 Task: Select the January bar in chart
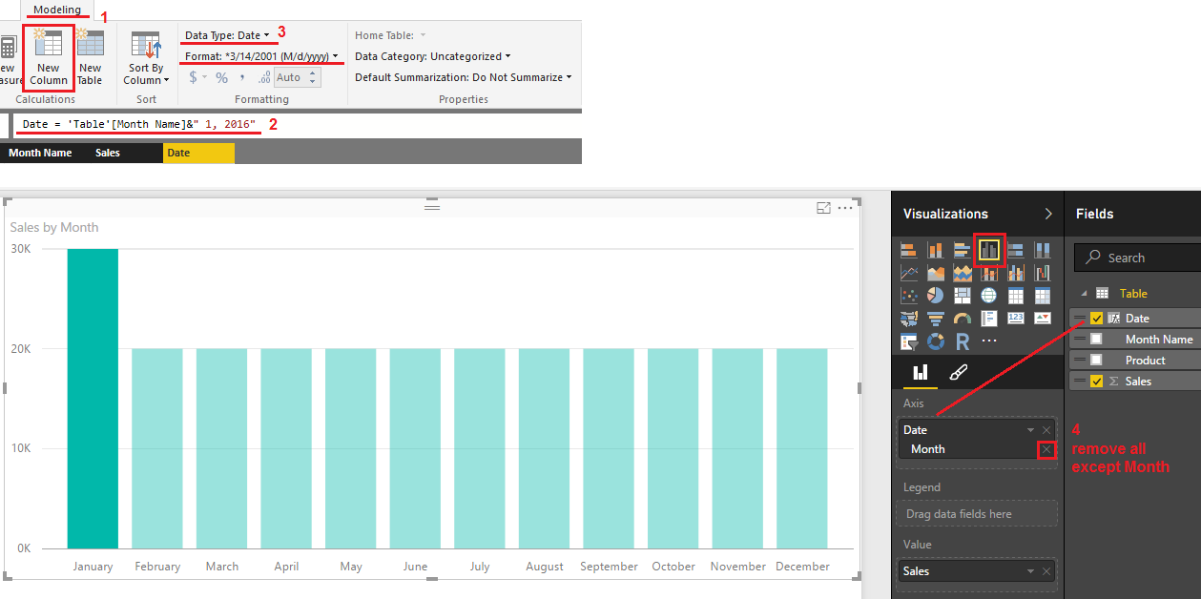93,399
